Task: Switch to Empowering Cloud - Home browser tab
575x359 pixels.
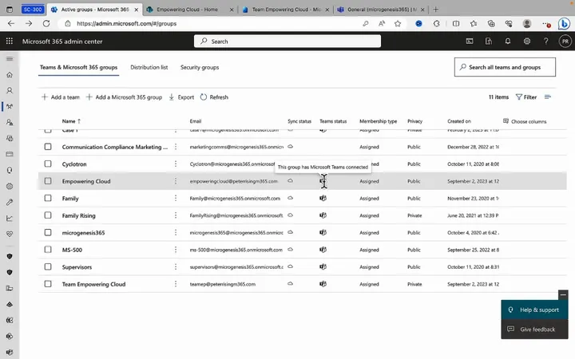Action: pyautogui.click(x=189, y=10)
